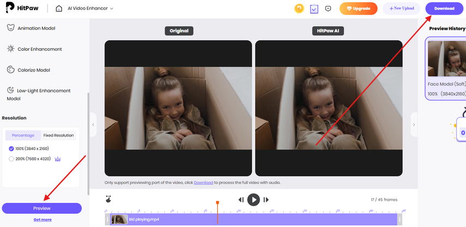This screenshot has width=466, height=227.
Task: Click the 17 / 45 frames counter
Action: click(x=384, y=200)
